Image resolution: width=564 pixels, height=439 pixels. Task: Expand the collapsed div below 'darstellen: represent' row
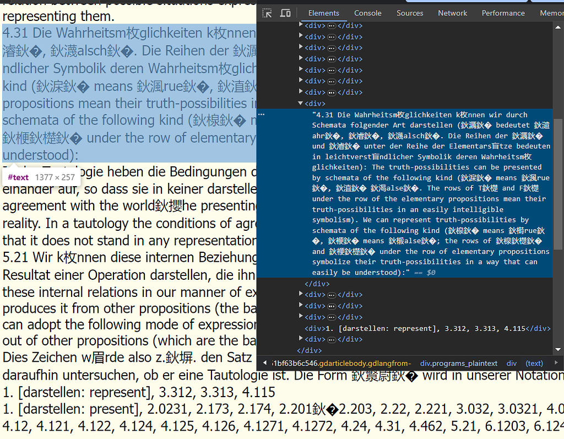coord(301,339)
